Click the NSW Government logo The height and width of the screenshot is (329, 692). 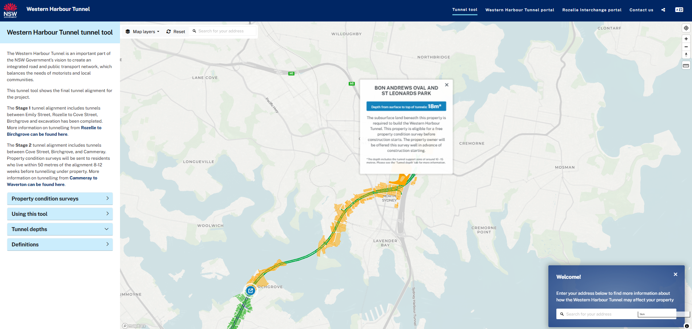point(10,10)
